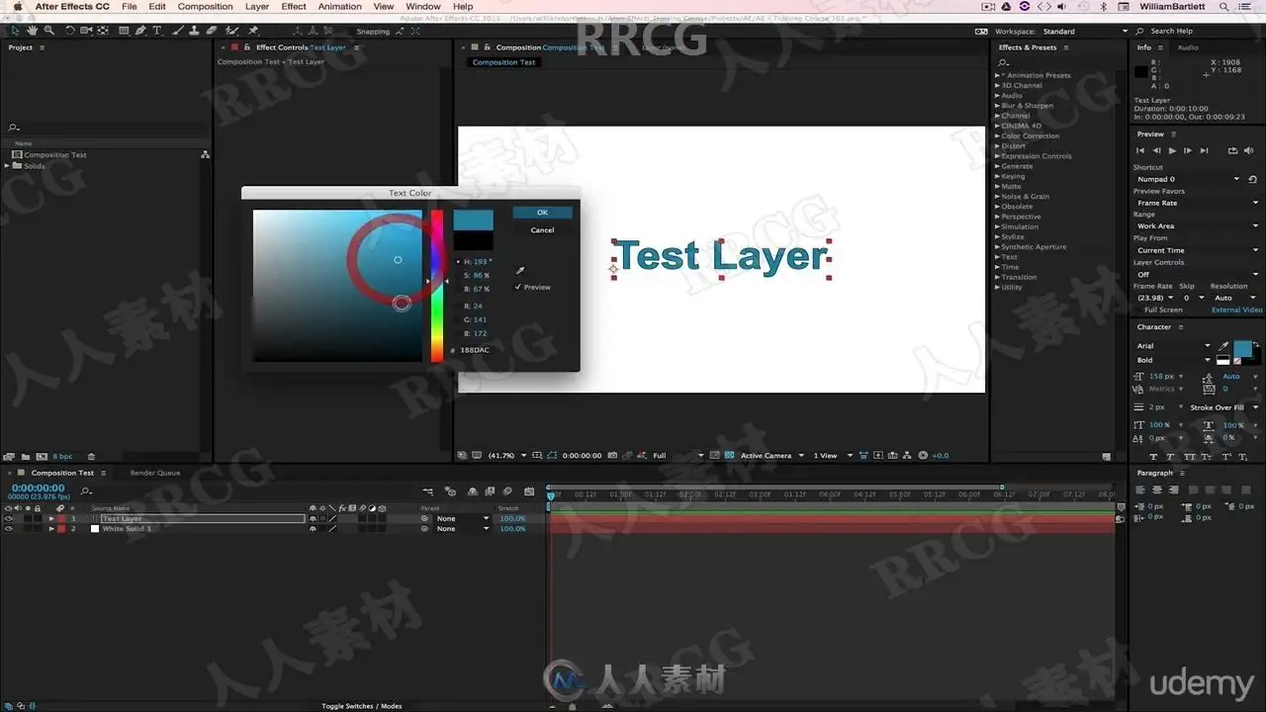Hide the White Solid 1 layer
1266x712 pixels.
pos(9,529)
